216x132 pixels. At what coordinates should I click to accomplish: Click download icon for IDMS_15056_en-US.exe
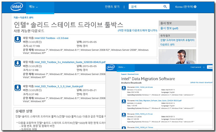coord(124,88)
